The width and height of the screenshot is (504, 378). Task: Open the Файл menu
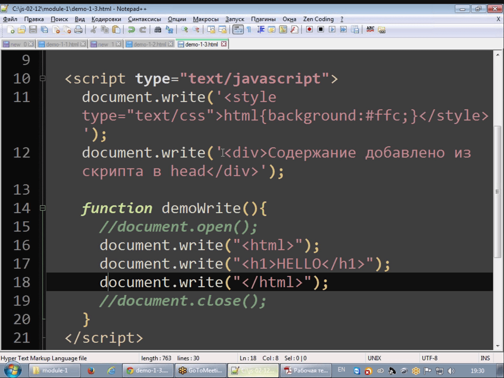[10, 19]
